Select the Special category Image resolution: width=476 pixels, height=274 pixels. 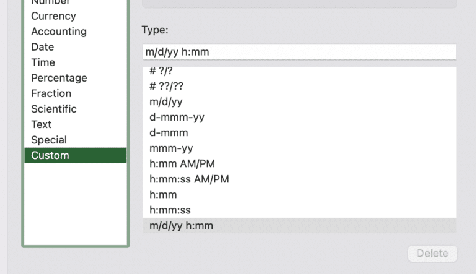click(49, 140)
